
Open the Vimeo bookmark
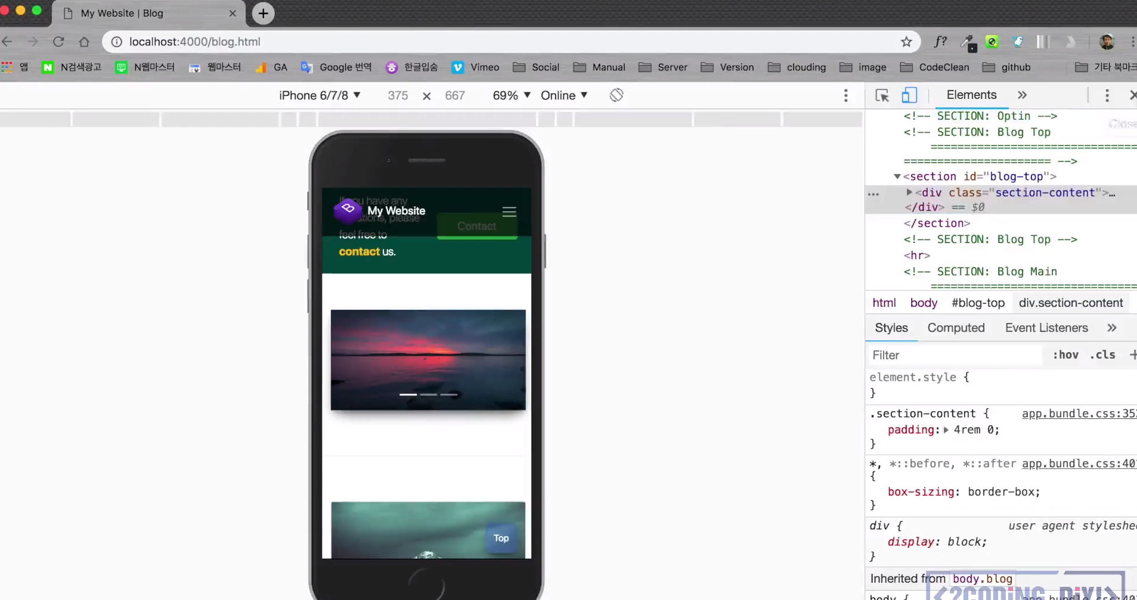(476, 67)
